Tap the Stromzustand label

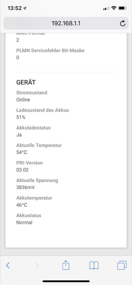[32, 92]
